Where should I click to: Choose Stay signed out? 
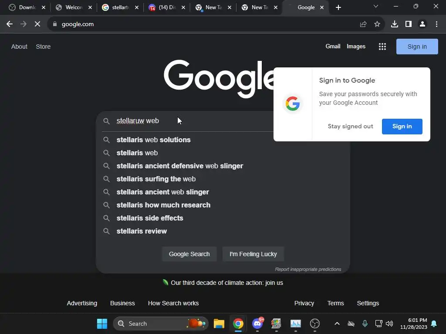click(350, 127)
